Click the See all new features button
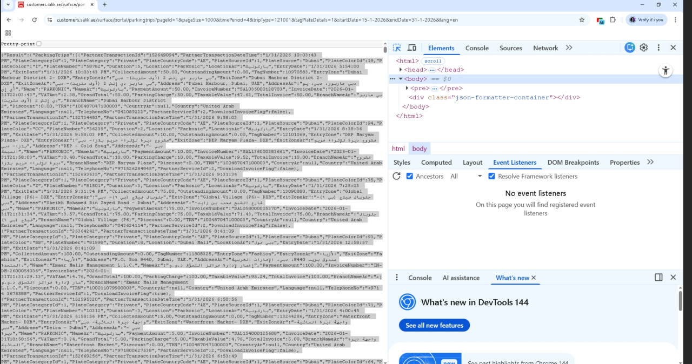This screenshot has width=692, height=364. (x=434, y=325)
